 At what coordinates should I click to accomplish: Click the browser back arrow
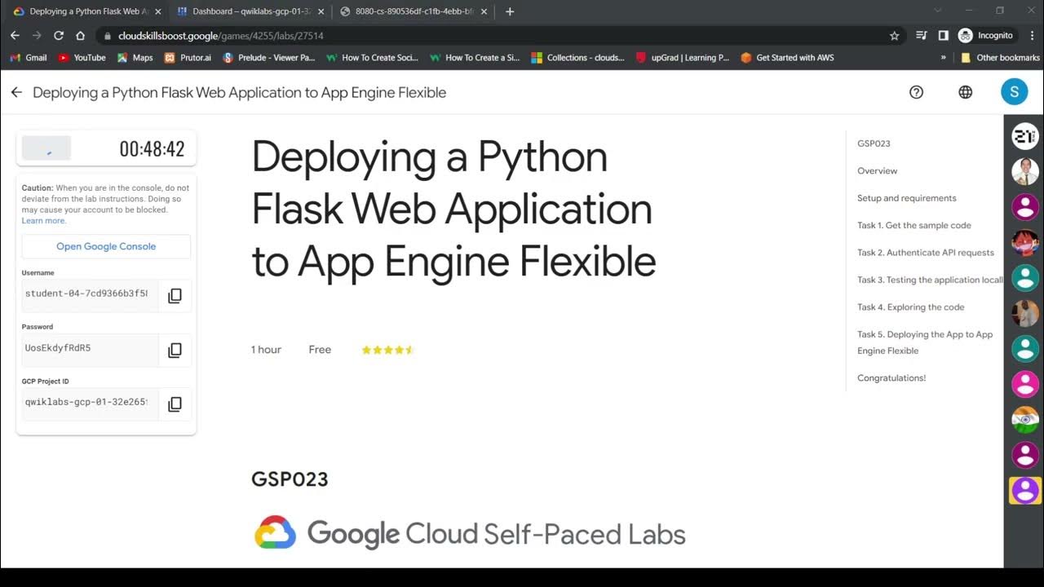(x=15, y=36)
